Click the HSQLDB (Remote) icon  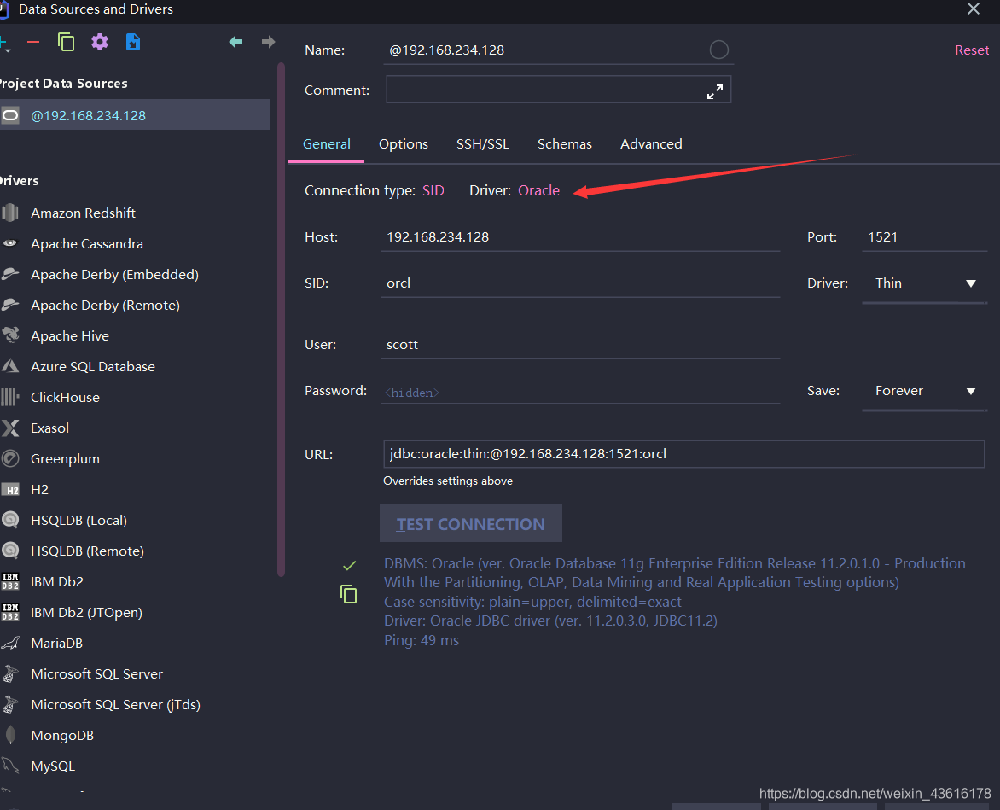(10, 551)
